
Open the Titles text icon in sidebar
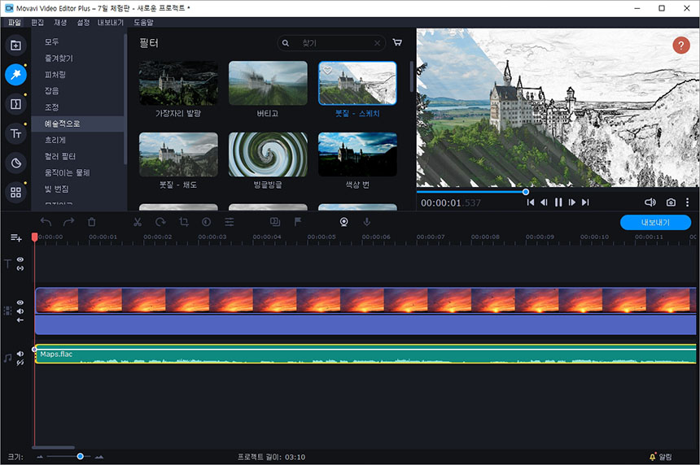(x=15, y=133)
